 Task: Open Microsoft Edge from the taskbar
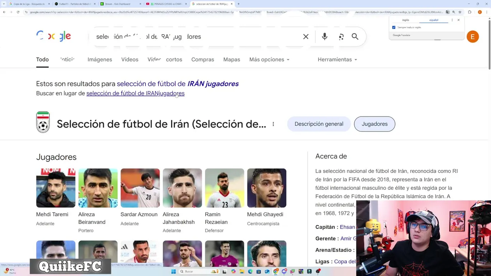pos(250,271)
